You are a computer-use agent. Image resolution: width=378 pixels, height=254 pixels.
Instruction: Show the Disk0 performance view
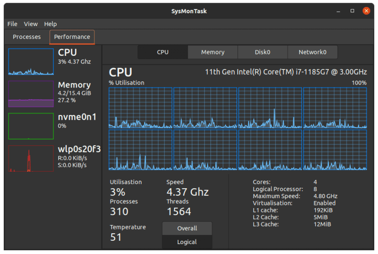pyautogui.click(x=262, y=53)
